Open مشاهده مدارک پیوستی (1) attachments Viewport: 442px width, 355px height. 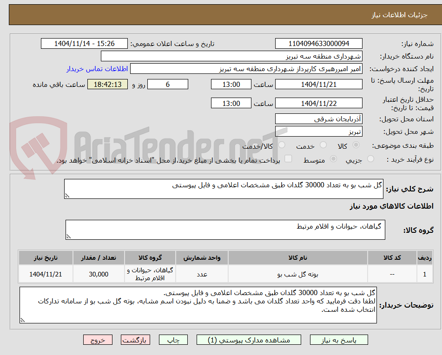click(x=249, y=340)
